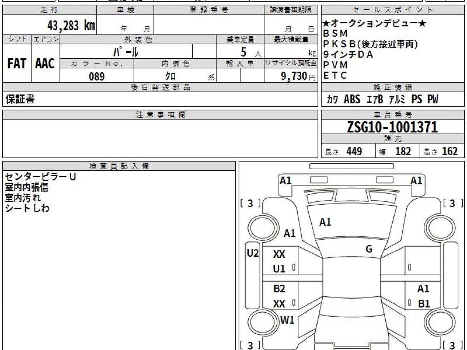Image resolution: width=467 pixels, height=350 pixels.
Task: Click the 車台番号 header
Action: [393, 115]
